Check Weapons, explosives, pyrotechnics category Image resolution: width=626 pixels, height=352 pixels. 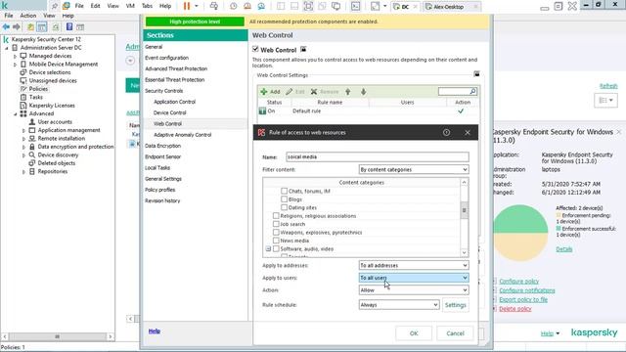pos(276,233)
